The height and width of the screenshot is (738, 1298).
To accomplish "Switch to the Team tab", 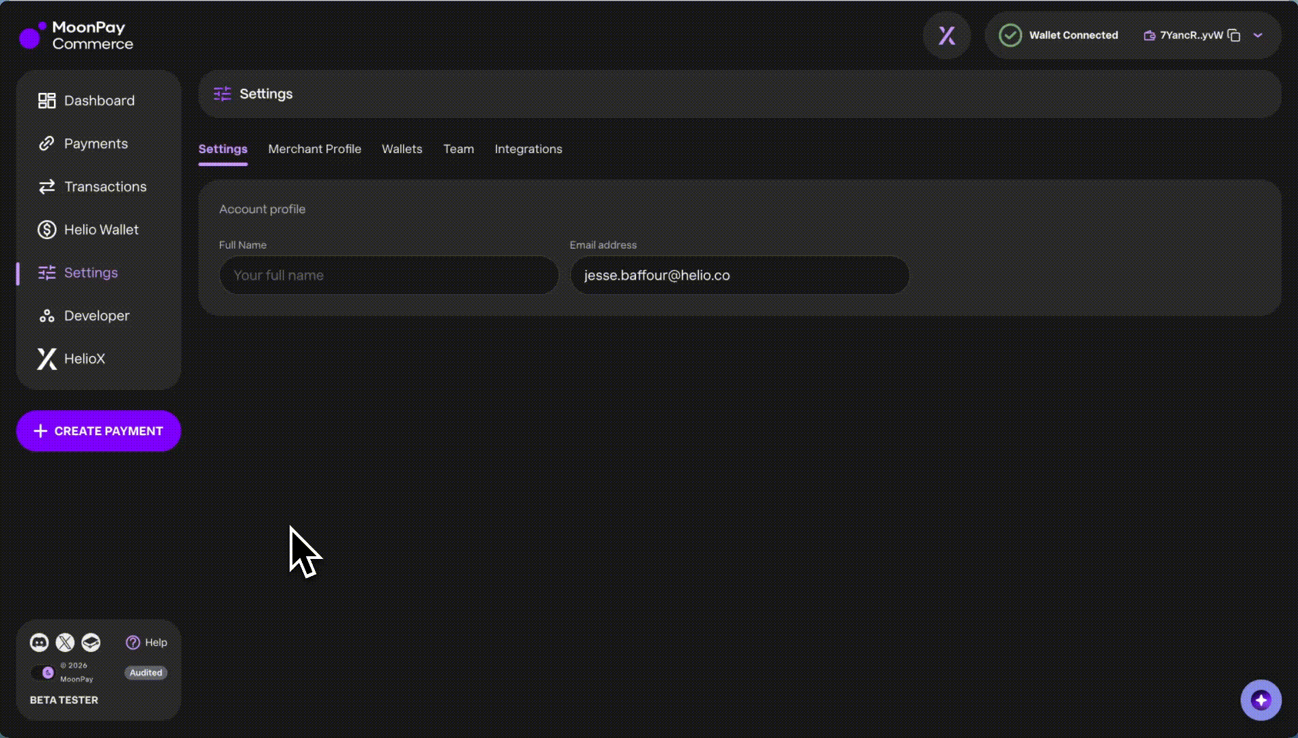I will pos(458,149).
